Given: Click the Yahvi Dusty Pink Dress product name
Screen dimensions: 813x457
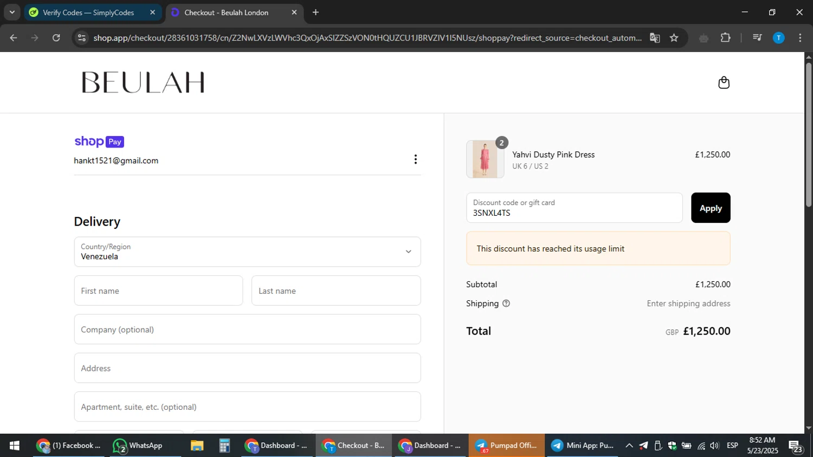Looking at the screenshot, I should pyautogui.click(x=553, y=155).
